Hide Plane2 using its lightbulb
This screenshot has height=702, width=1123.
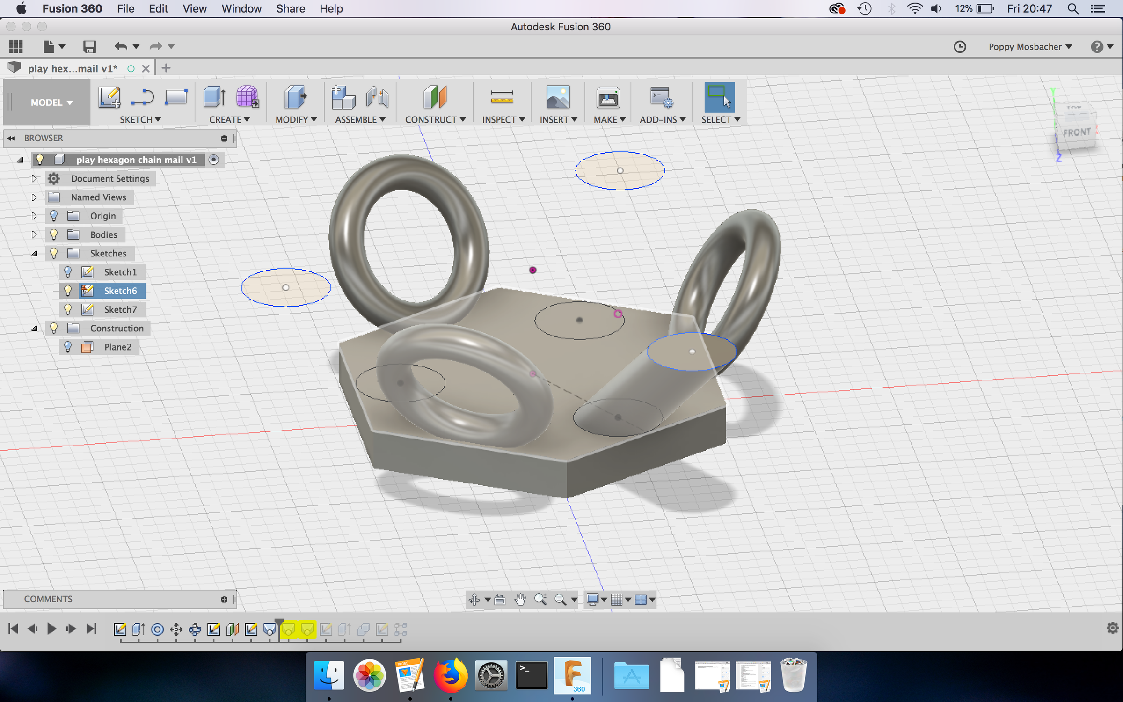tap(69, 347)
